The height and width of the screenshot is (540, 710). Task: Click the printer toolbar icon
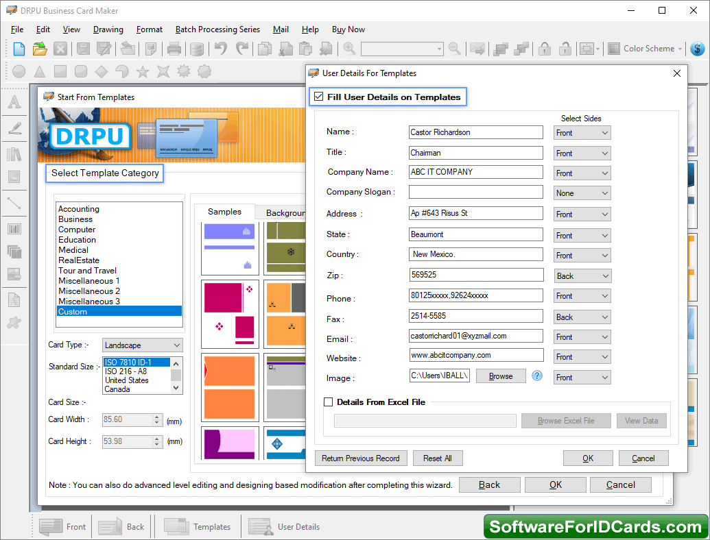click(x=174, y=49)
